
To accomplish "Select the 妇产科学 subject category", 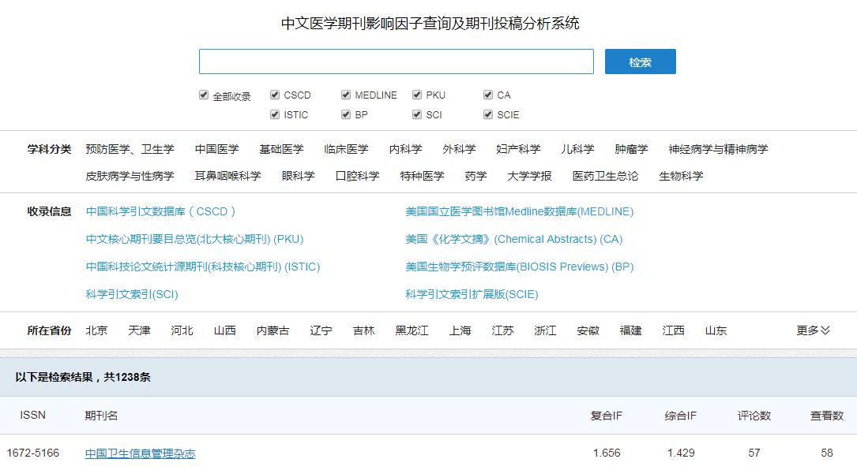I will click(x=518, y=149).
